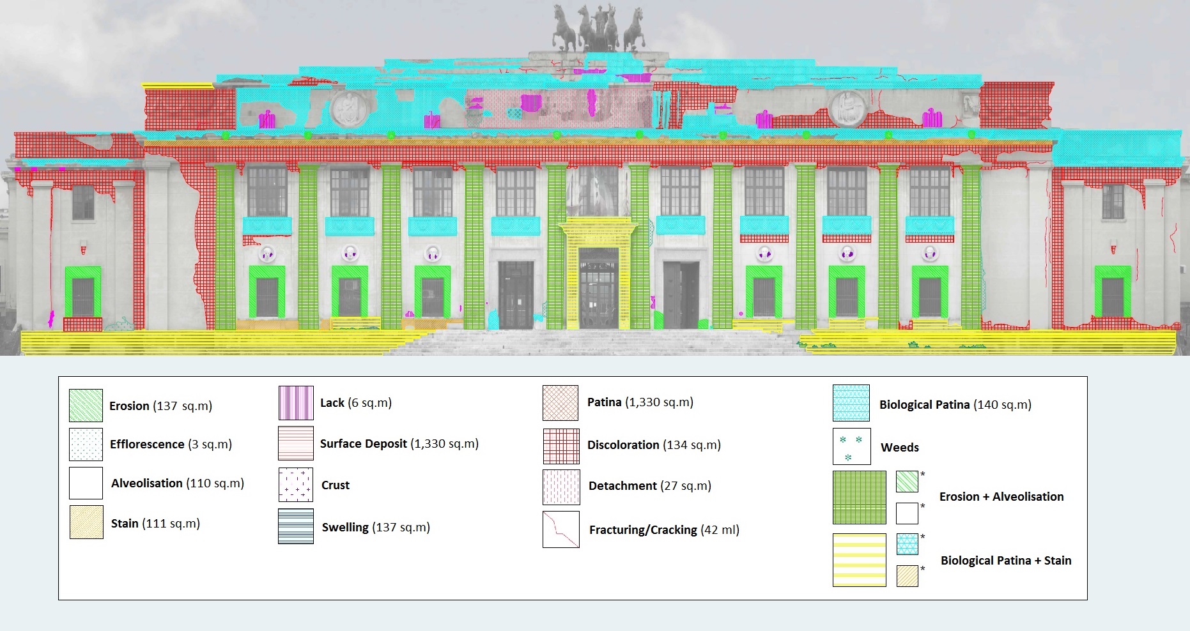Viewport: 1190px width, 631px height.
Task: Click the green hatched swatch left of 'Erosion (137 sq.m)'
Action: [x=86, y=406]
